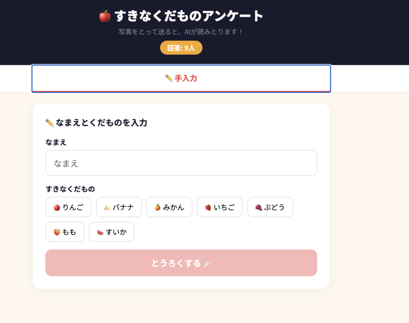Click the 写真をとって送ると subtitle text
This screenshot has height=323, width=409.
coord(181,32)
